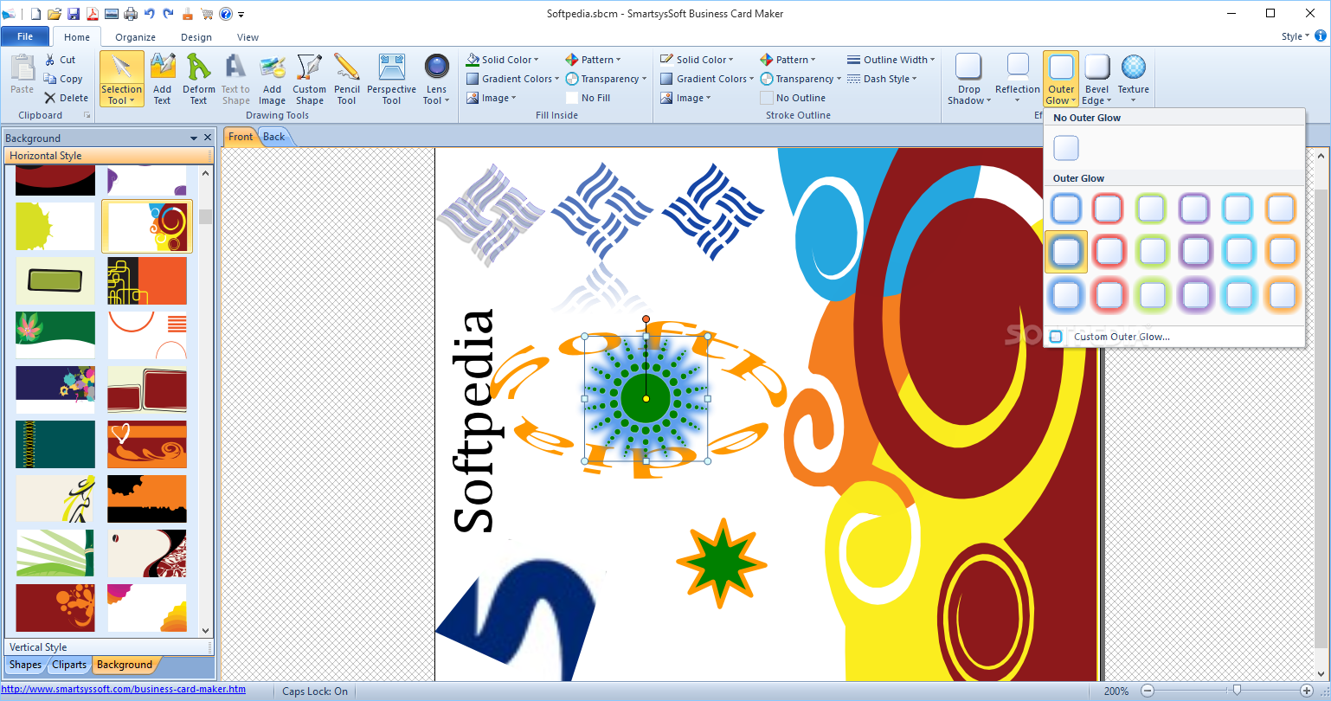1331x701 pixels.
Task: Open the Texture effect
Action: pos(1133,79)
